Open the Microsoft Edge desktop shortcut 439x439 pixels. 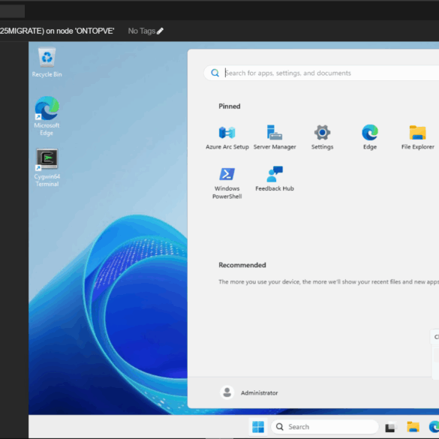[47, 116]
